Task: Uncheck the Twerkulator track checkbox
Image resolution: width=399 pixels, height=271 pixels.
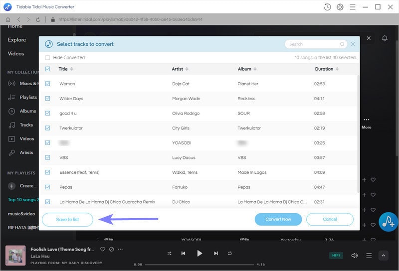Action: coord(47,128)
